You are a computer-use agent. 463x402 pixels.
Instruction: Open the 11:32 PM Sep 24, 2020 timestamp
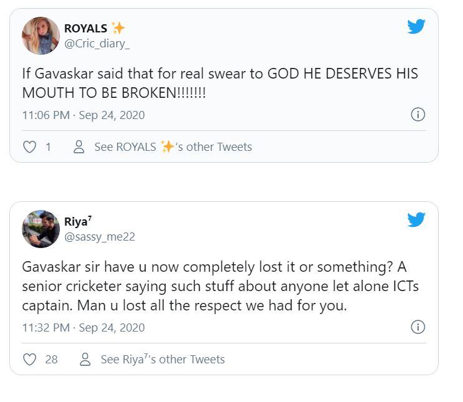[83, 328]
